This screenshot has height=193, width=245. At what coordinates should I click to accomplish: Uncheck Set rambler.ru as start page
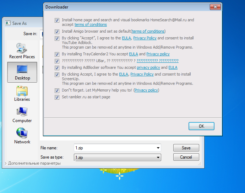[x=57, y=97]
